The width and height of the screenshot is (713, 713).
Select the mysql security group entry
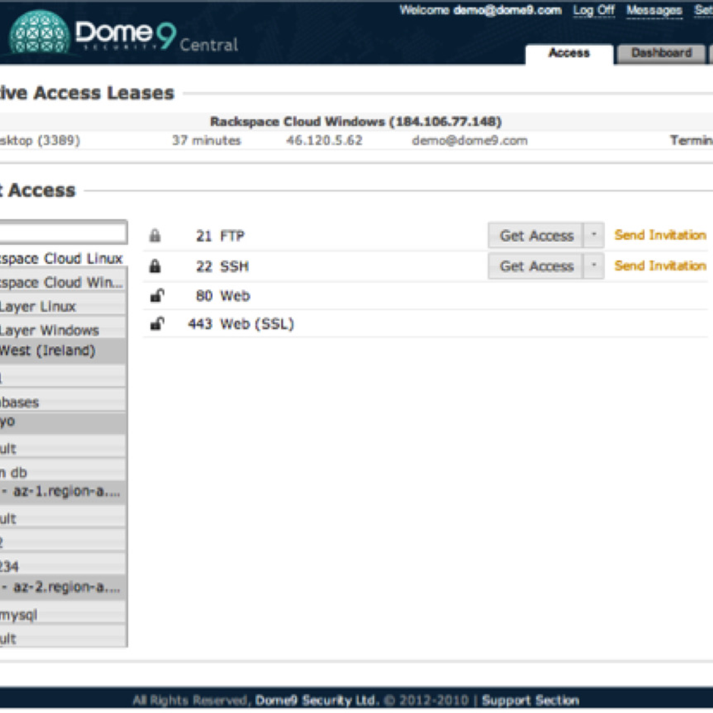(x=62, y=615)
